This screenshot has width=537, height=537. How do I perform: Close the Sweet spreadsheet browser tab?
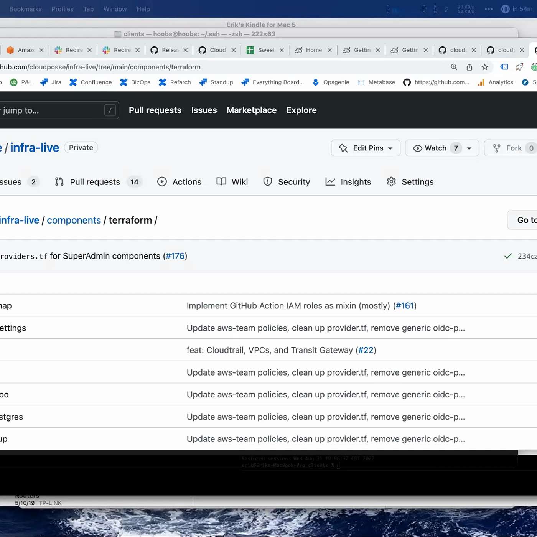click(282, 50)
